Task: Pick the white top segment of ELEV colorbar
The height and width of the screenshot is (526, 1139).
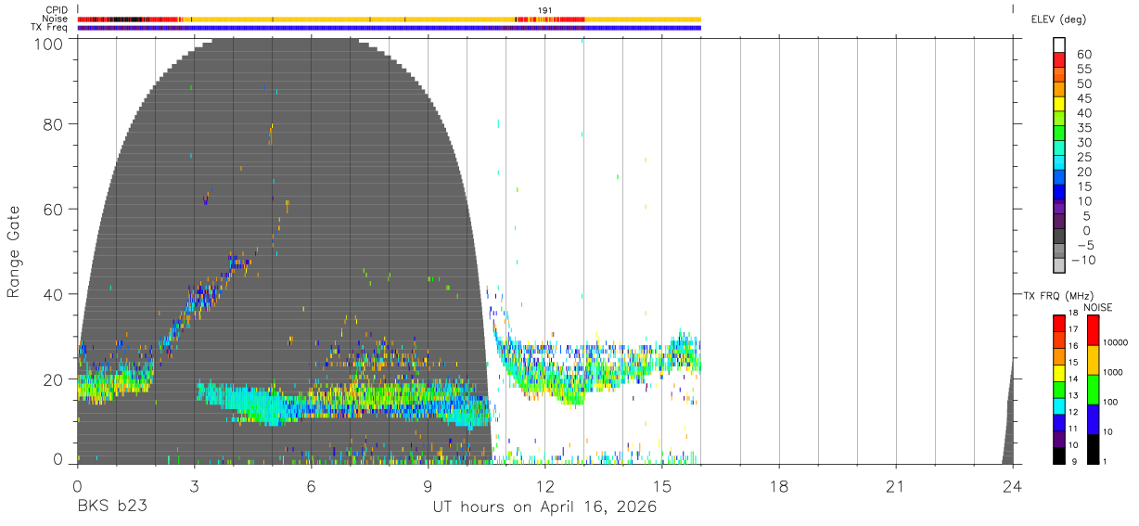Action: tap(1060, 45)
